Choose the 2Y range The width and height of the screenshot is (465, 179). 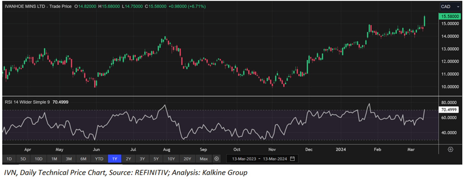[x=128, y=159]
